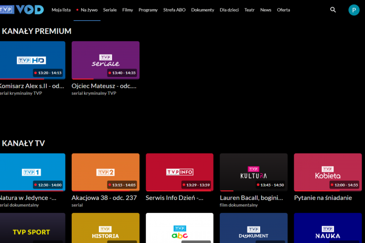The height and width of the screenshot is (243, 365).
Task: Click the TVP VOD logo to return home
Action: pyautogui.click(x=23, y=9)
